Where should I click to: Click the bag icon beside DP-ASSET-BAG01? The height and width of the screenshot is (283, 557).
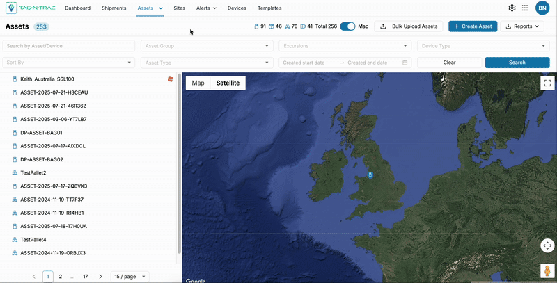tap(15, 133)
